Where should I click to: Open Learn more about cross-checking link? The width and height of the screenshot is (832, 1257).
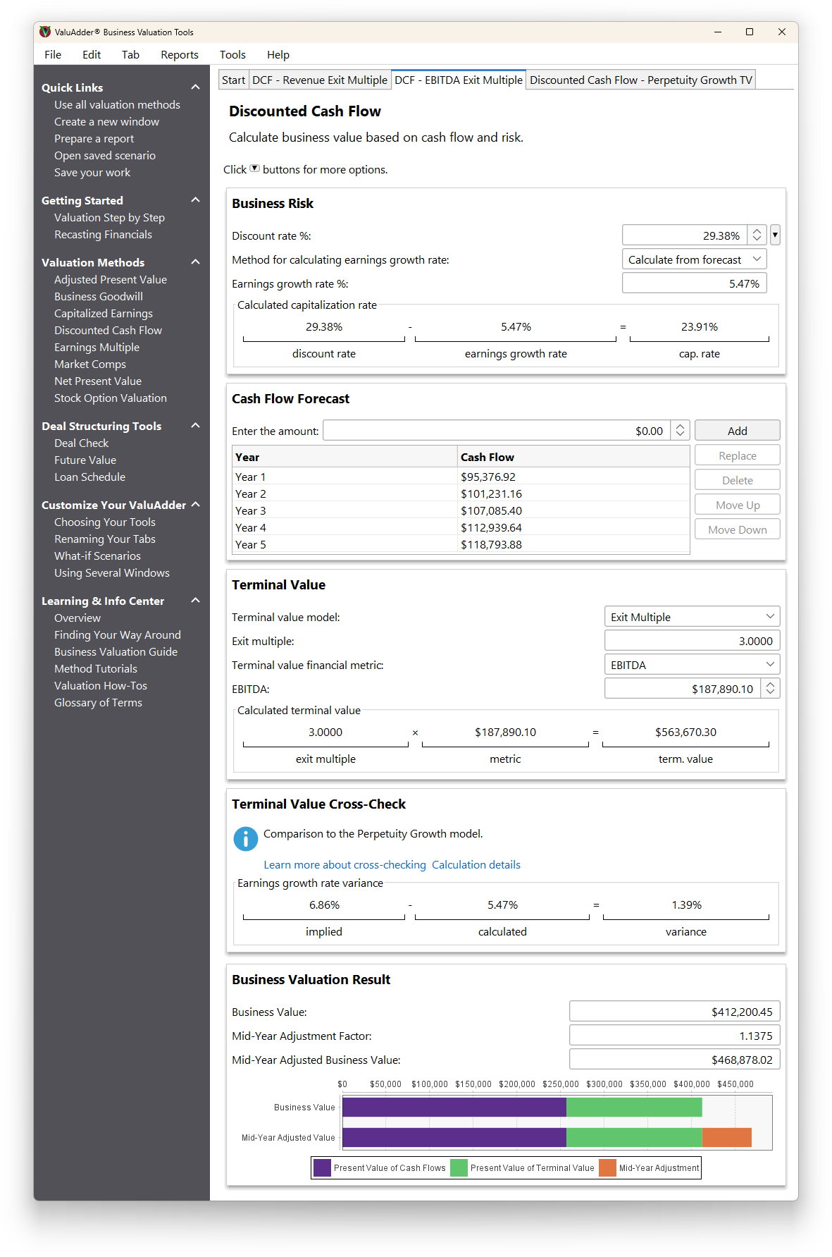pyautogui.click(x=344, y=864)
